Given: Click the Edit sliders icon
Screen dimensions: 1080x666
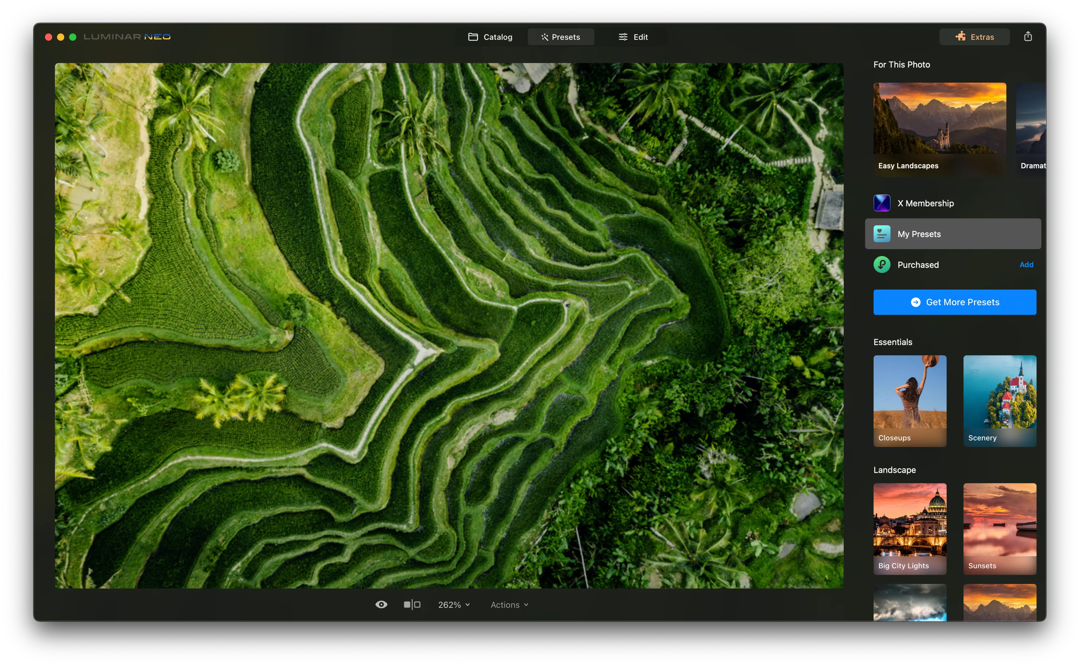Looking at the screenshot, I should pos(623,37).
